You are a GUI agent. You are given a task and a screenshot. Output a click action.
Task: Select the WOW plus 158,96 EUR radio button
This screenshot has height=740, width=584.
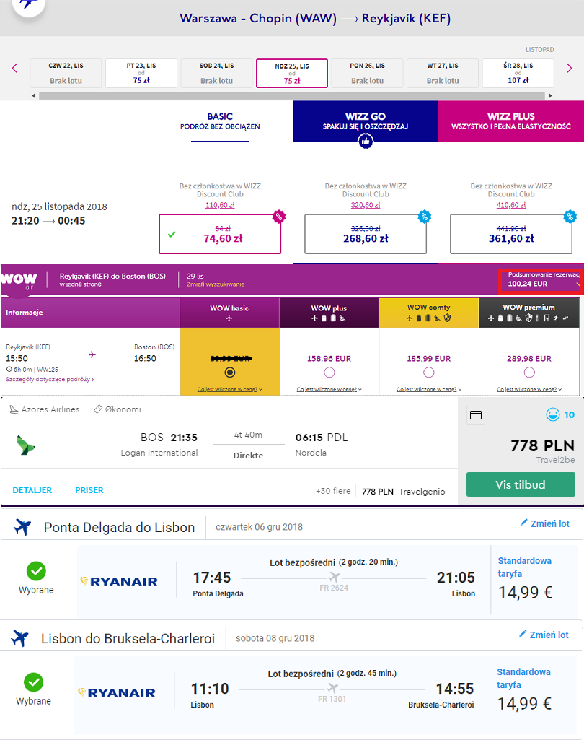[x=329, y=373]
